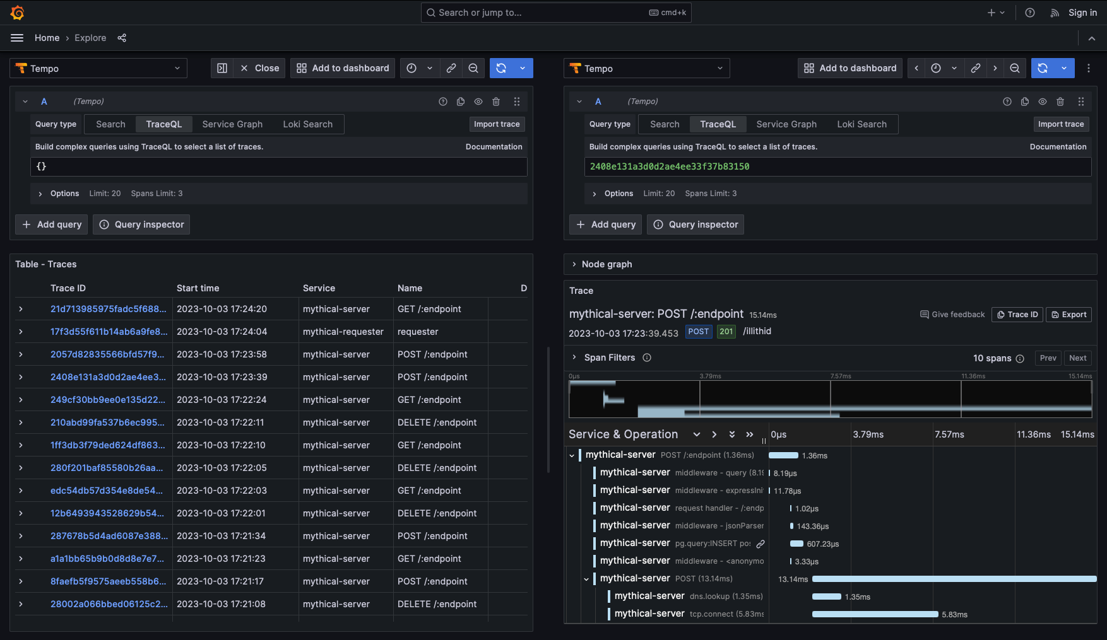The width and height of the screenshot is (1107, 640).
Task: Click the Import trace button
Action: (x=497, y=124)
